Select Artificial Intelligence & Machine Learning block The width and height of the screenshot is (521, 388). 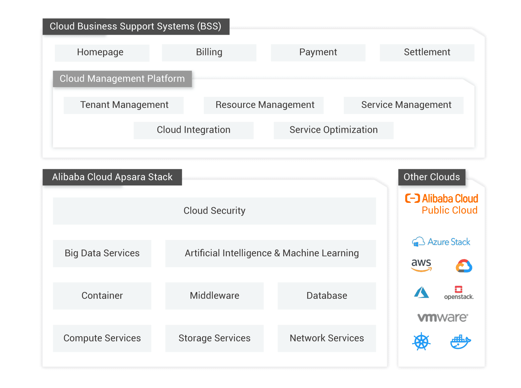271,253
